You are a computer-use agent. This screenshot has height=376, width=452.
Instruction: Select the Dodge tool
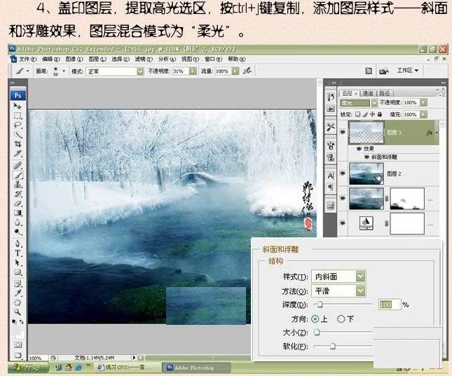(18, 232)
